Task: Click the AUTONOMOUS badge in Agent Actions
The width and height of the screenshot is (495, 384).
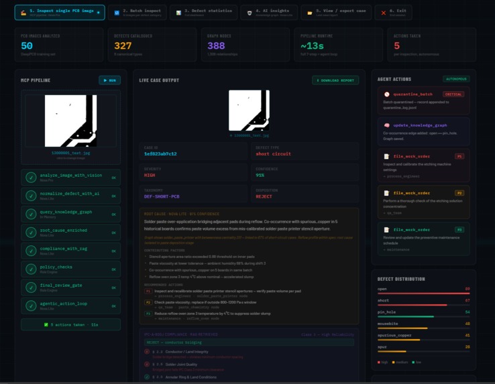Action: pos(456,79)
